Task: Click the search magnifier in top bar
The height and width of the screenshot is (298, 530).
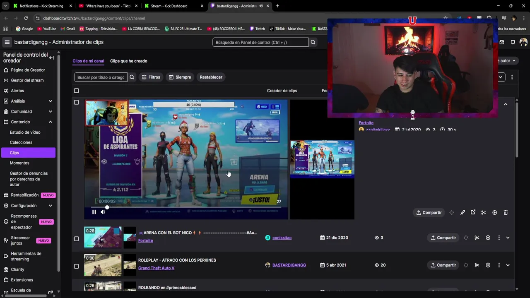Action: pos(313,42)
